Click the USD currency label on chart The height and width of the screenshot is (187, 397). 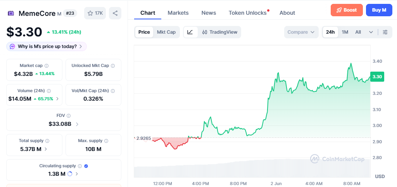(x=380, y=176)
